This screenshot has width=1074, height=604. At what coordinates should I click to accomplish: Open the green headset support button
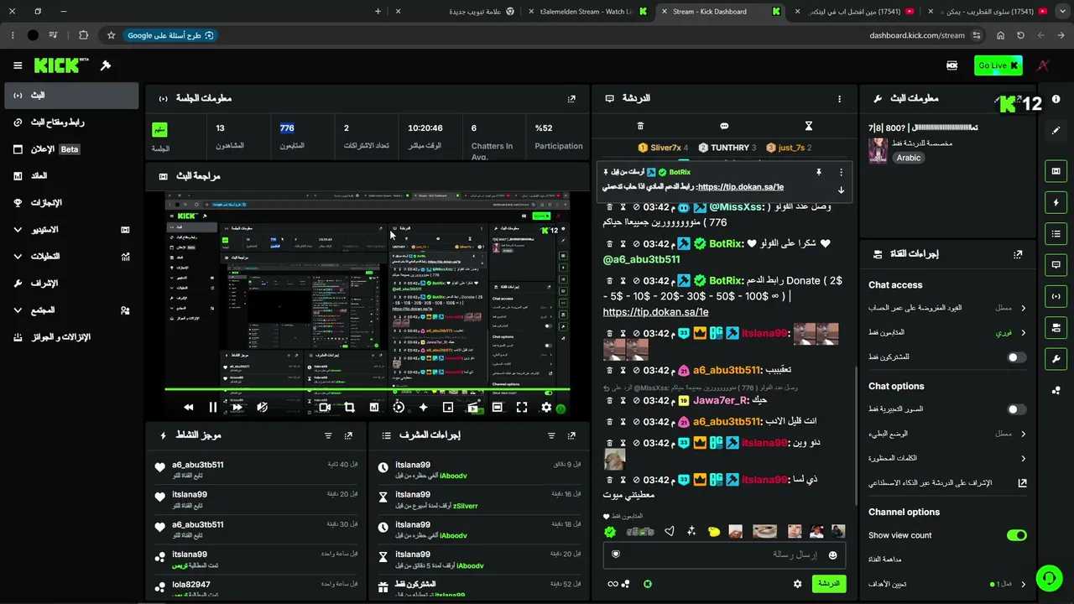tap(1049, 577)
